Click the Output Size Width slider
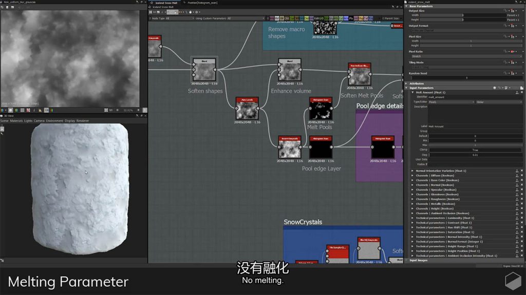 tap(463, 15)
